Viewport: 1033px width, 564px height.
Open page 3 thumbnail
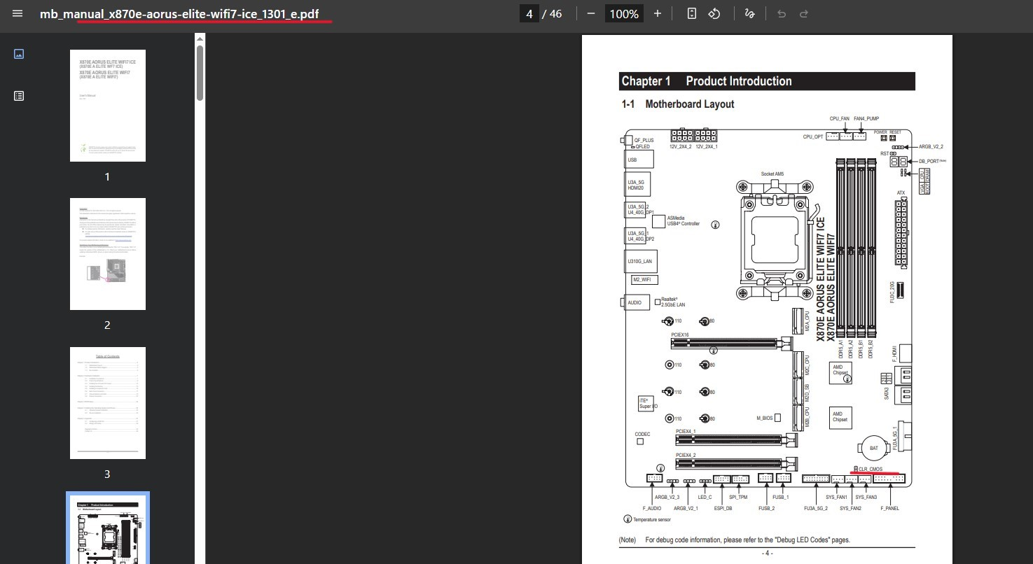[108, 403]
